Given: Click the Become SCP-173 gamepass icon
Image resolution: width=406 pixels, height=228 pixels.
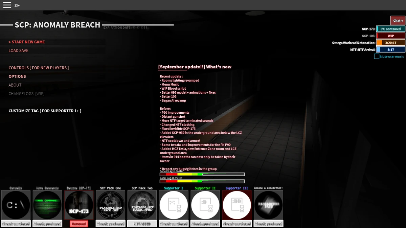Looking at the screenshot, I should click(79, 205).
